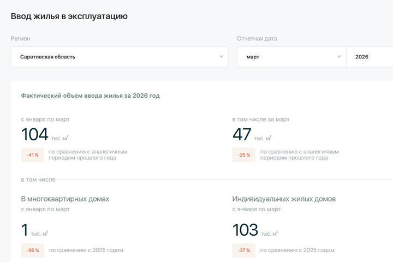
Task: Click the page title Ввод жилья в эксплуатацию
Action: (69, 16)
